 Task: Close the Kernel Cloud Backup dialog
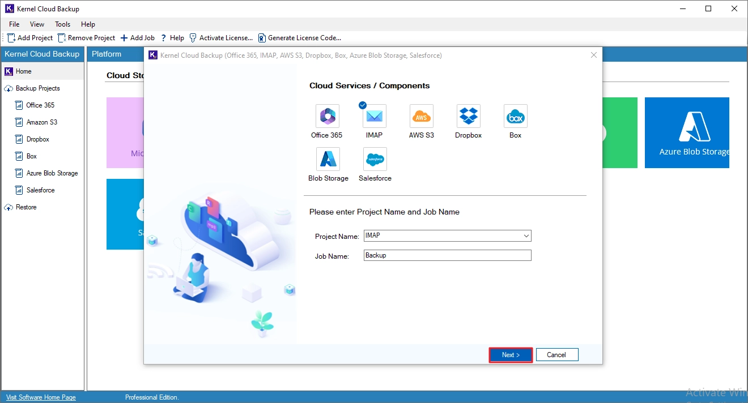tap(593, 55)
